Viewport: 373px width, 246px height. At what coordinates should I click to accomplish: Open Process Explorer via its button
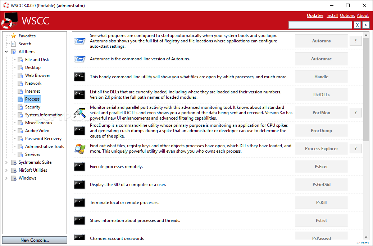coord(321,148)
